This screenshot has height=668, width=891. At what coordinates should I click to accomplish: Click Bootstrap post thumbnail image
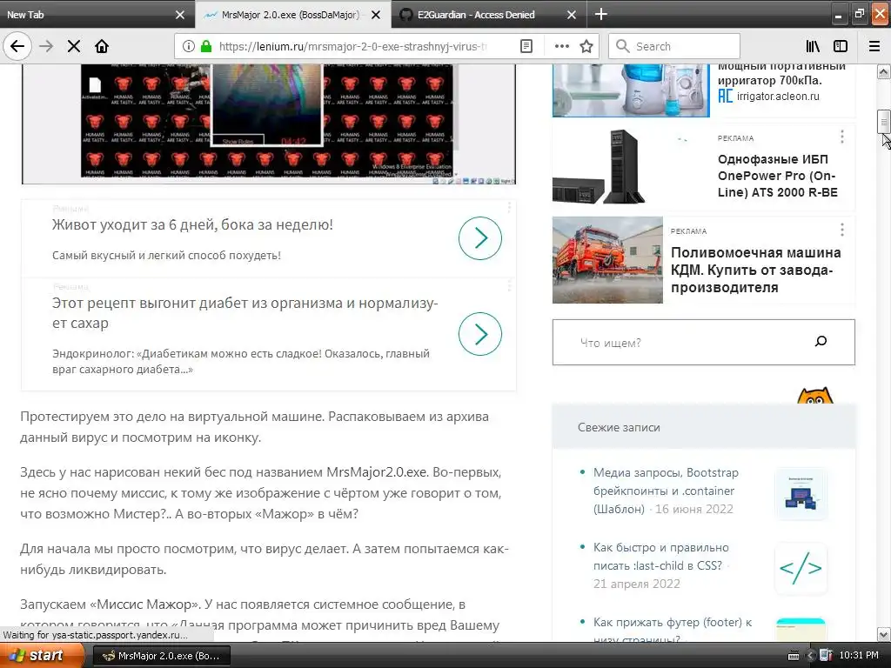801,493
